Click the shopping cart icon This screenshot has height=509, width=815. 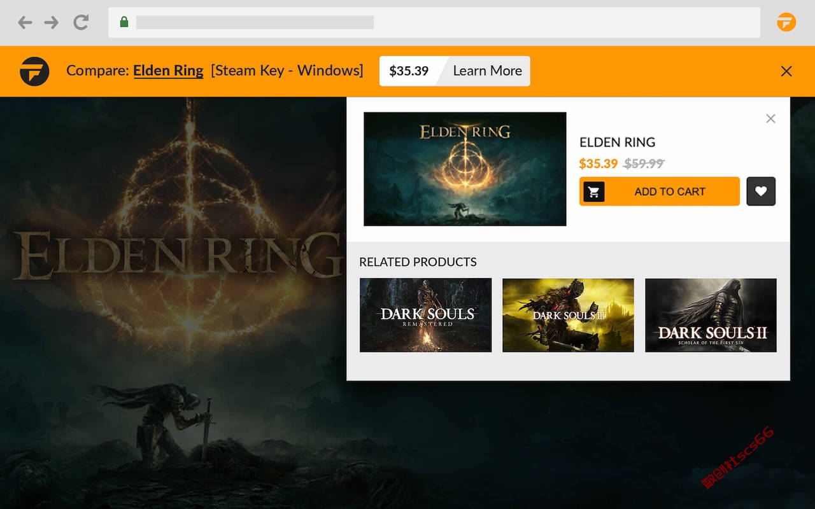(x=594, y=192)
